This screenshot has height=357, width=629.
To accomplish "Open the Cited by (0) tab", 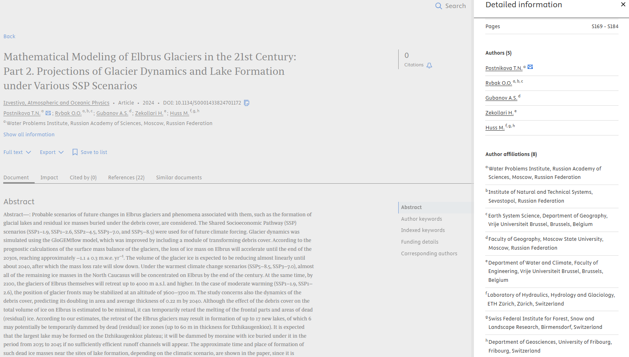I will [83, 178].
